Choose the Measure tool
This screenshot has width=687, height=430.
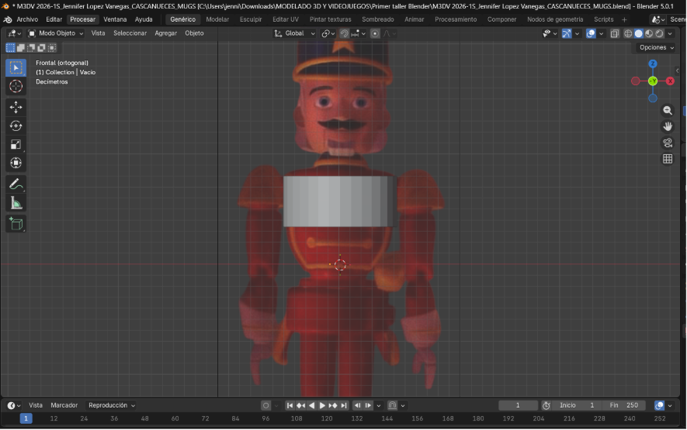tap(16, 203)
